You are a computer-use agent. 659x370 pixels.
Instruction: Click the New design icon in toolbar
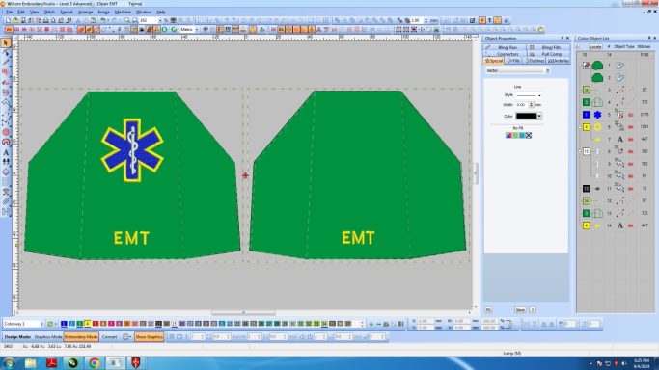coord(8,20)
